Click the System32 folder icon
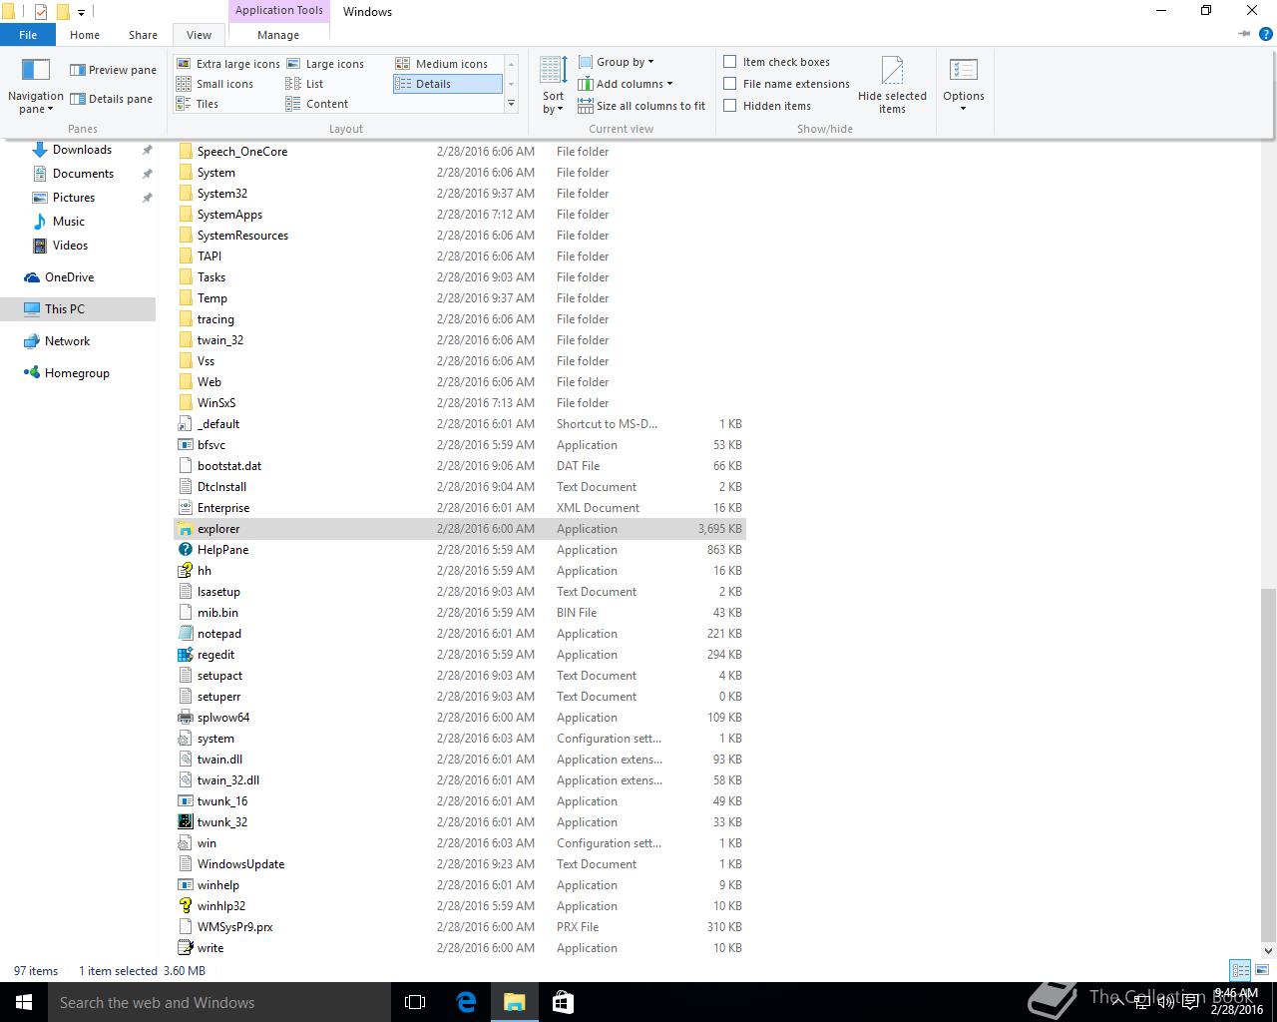The width and height of the screenshot is (1277, 1022). [185, 194]
